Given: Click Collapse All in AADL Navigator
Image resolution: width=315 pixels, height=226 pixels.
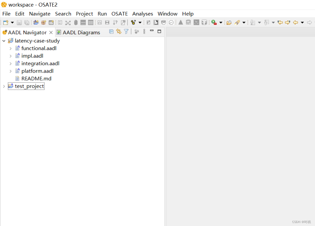Looking at the screenshot, I should tap(111, 32).
